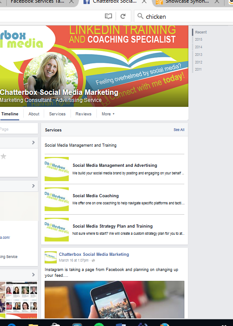
Task: Jump to Recent in timeline navigator
Action: (x=200, y=32)
